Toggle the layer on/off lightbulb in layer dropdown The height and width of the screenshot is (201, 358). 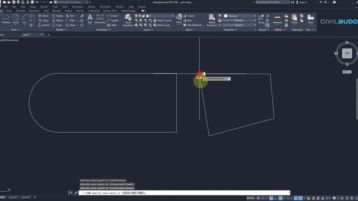136,16
